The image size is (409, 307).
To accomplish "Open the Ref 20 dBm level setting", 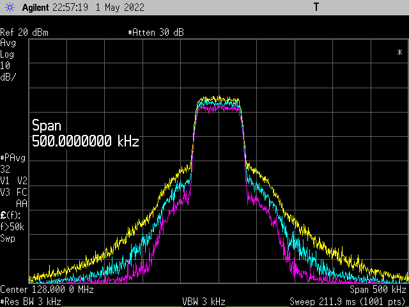I will pos(24,33).
